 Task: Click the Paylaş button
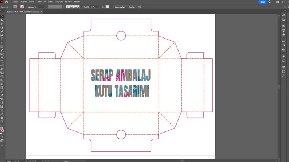(262, 2)
